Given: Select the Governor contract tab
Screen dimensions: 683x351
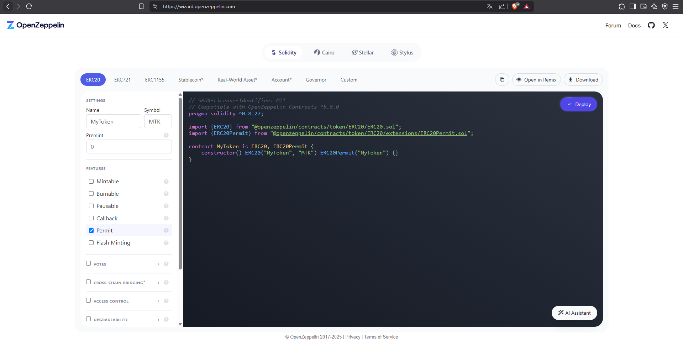Looking at the screenshot, I should [x=316, y=80].
